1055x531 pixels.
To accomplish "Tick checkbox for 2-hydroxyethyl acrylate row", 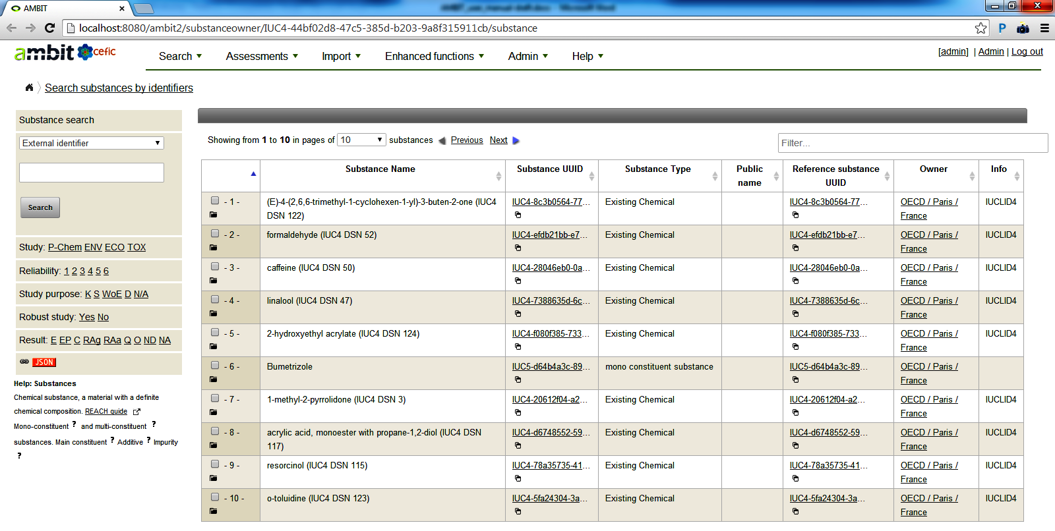I will point(215,332).
